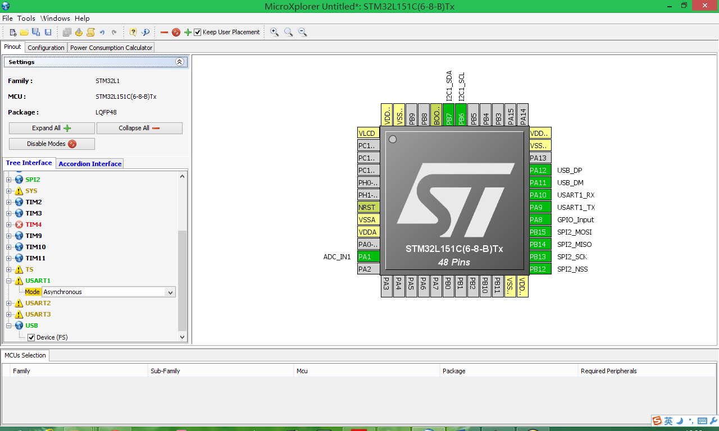Collapse the USB tree node

coord(9,325)
